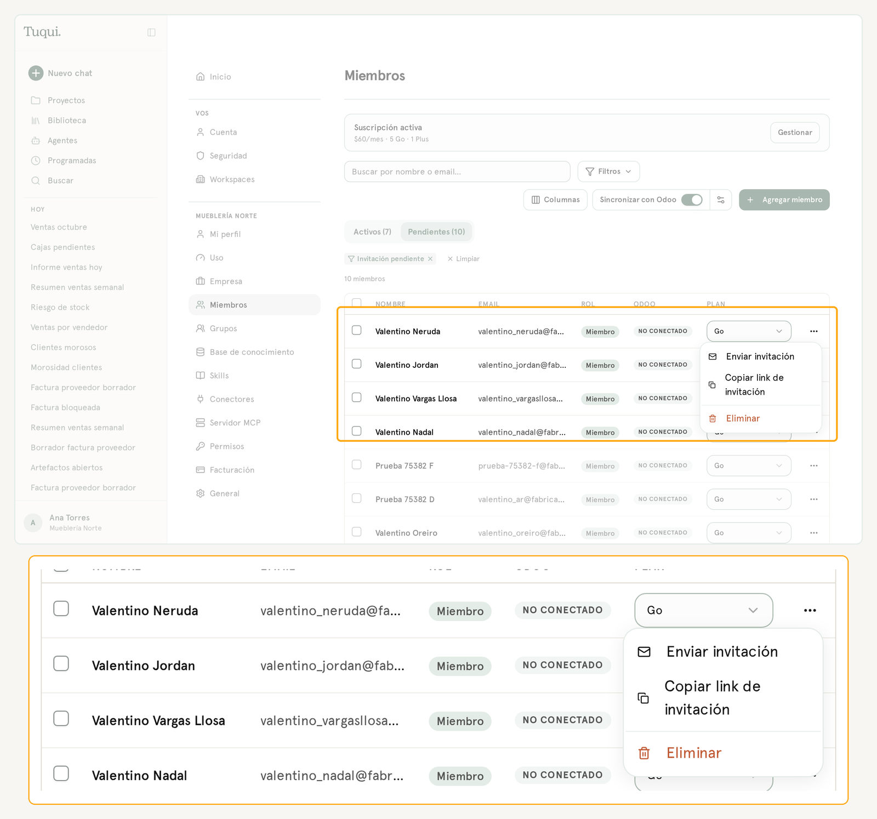Viewport: 877px width, 819px height.
Task: Choose Copiar link de invitación in the enlarged inset menu
Action: (722, 698)
